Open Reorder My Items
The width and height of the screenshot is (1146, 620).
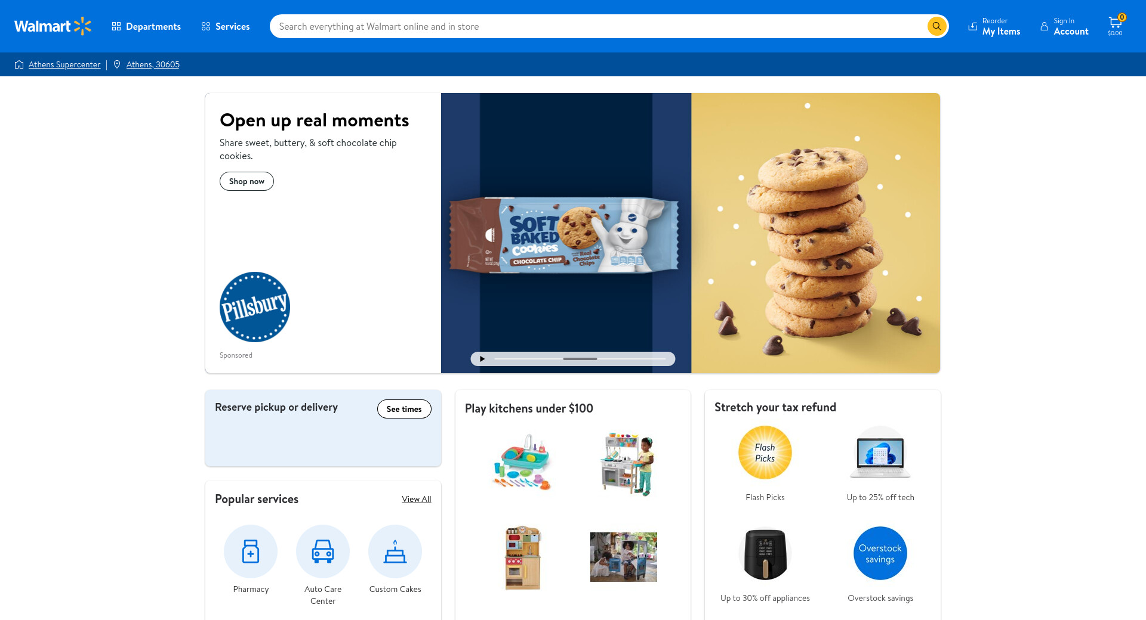pyautogui.click(x=994, y=26)
